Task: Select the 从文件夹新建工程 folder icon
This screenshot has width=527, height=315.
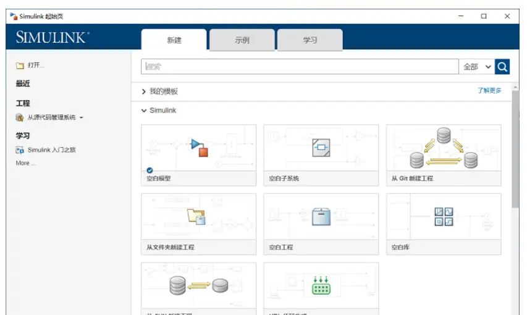Action: (x=196, y=217)
